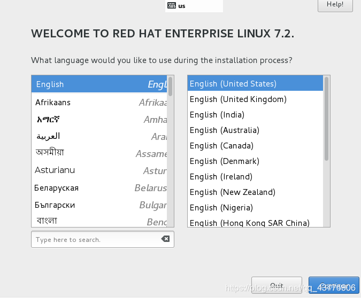Screen dimensions: 361x298
Task: Click the keyboard layout icon
Action: pyautogui.click(x=172, y=5)
